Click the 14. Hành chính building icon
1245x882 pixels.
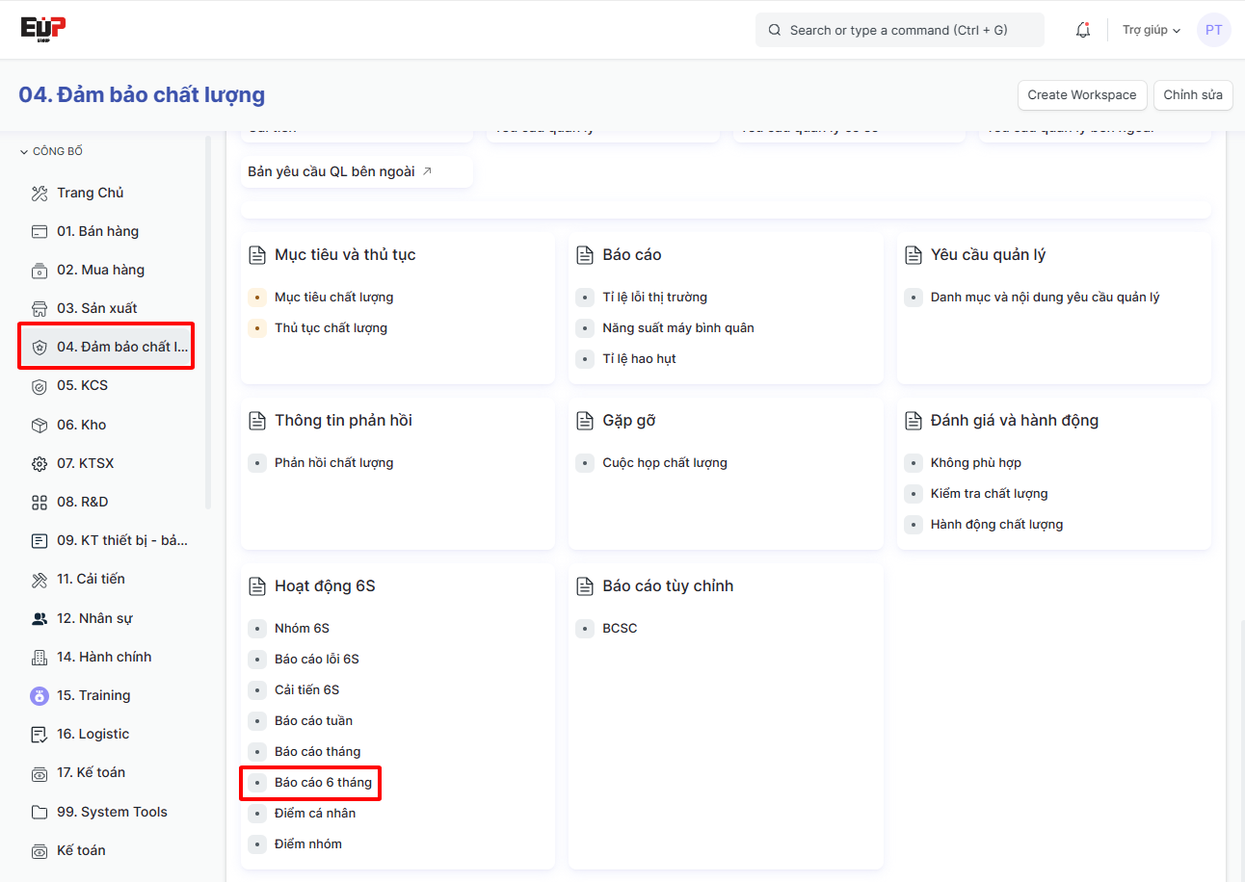pos(40,657)
